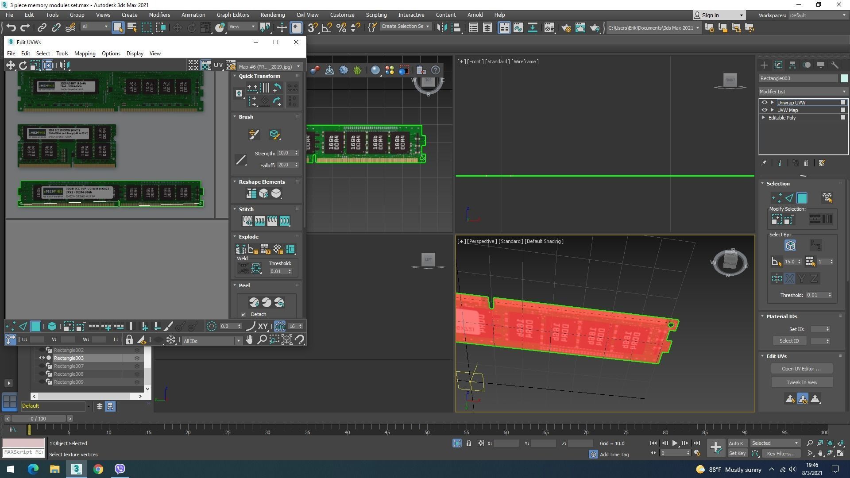Toggle Detach checkbox in Peel rollout
The height and width of the screenshot is (478, 850).
pyautogui.click(x=243, y=315)
